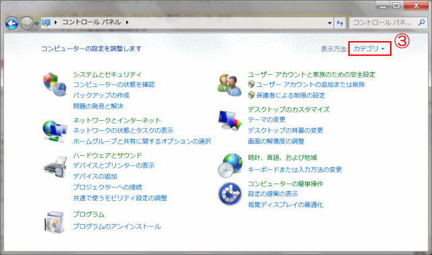Close the Control Panel window
The width and height of the screenshot is (432, 255).
pos(416,5)
